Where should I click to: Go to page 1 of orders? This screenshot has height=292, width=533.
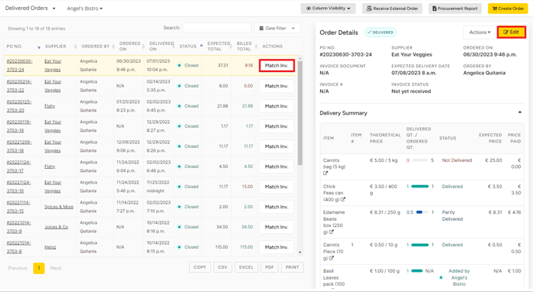[39, 268]
